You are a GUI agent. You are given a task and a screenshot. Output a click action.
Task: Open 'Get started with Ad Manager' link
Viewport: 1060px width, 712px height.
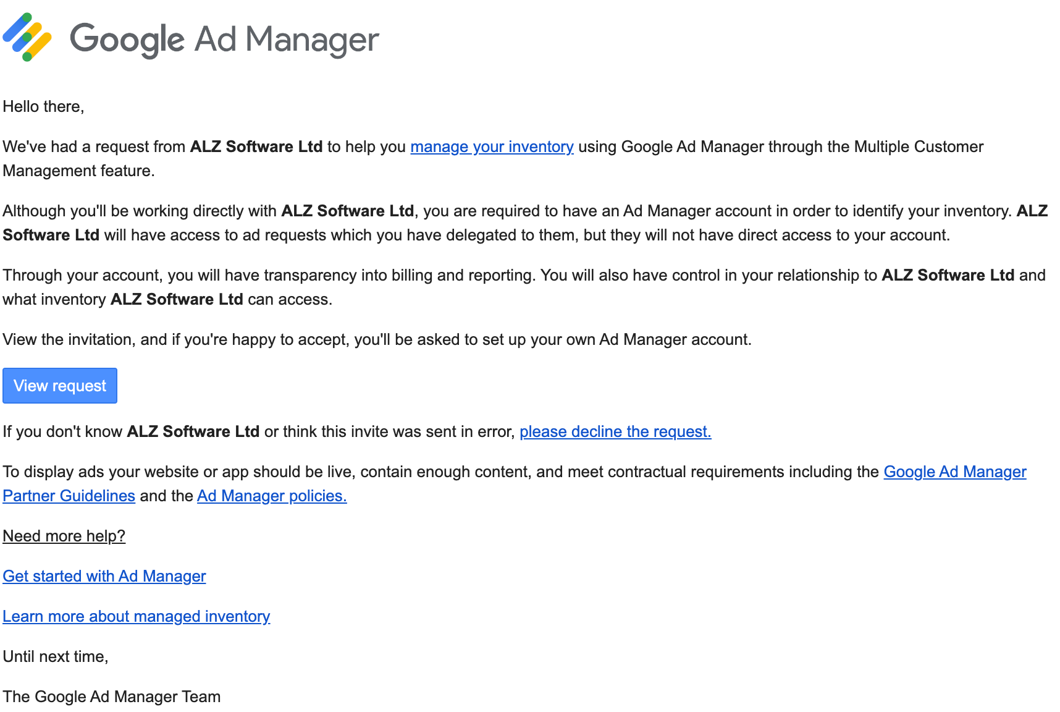click(104, 577)
